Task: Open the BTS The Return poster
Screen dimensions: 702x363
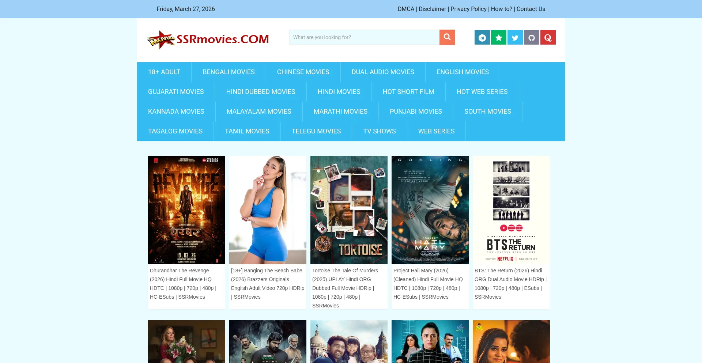Action: click(511, 210)
